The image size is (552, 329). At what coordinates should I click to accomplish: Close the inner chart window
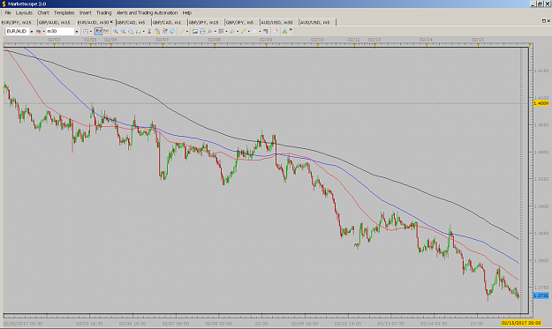[548, 21]
